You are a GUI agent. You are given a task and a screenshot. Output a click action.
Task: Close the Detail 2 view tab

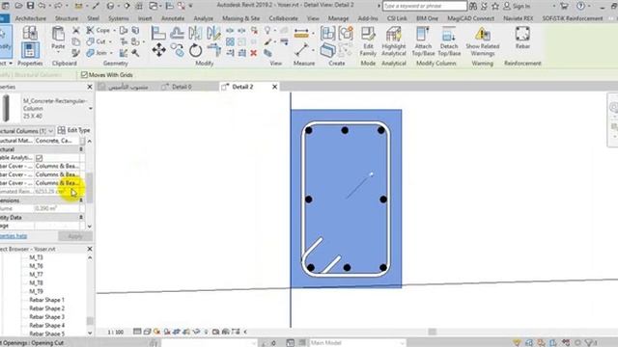pos(274,87)
